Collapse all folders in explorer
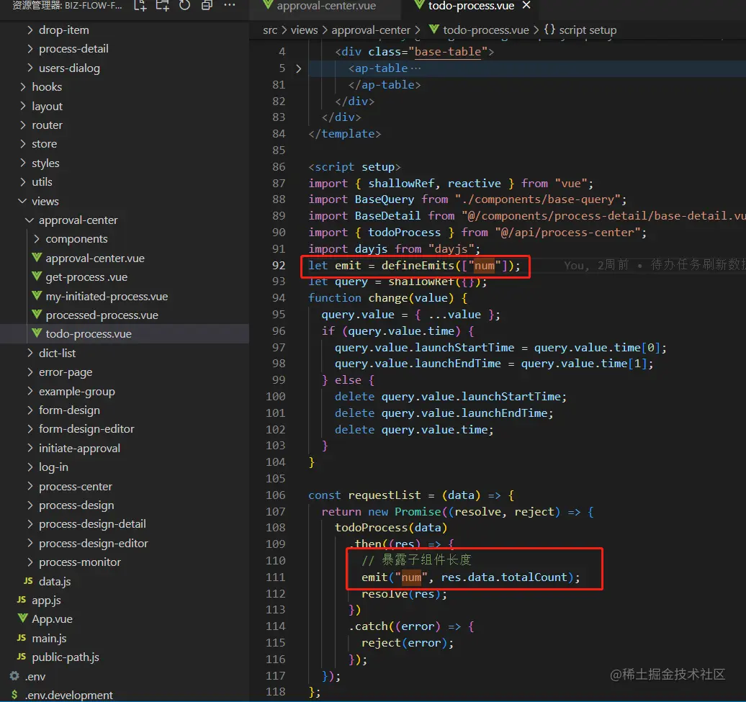The width and height of the screenshot is (746, 702). tap(207, 6)
